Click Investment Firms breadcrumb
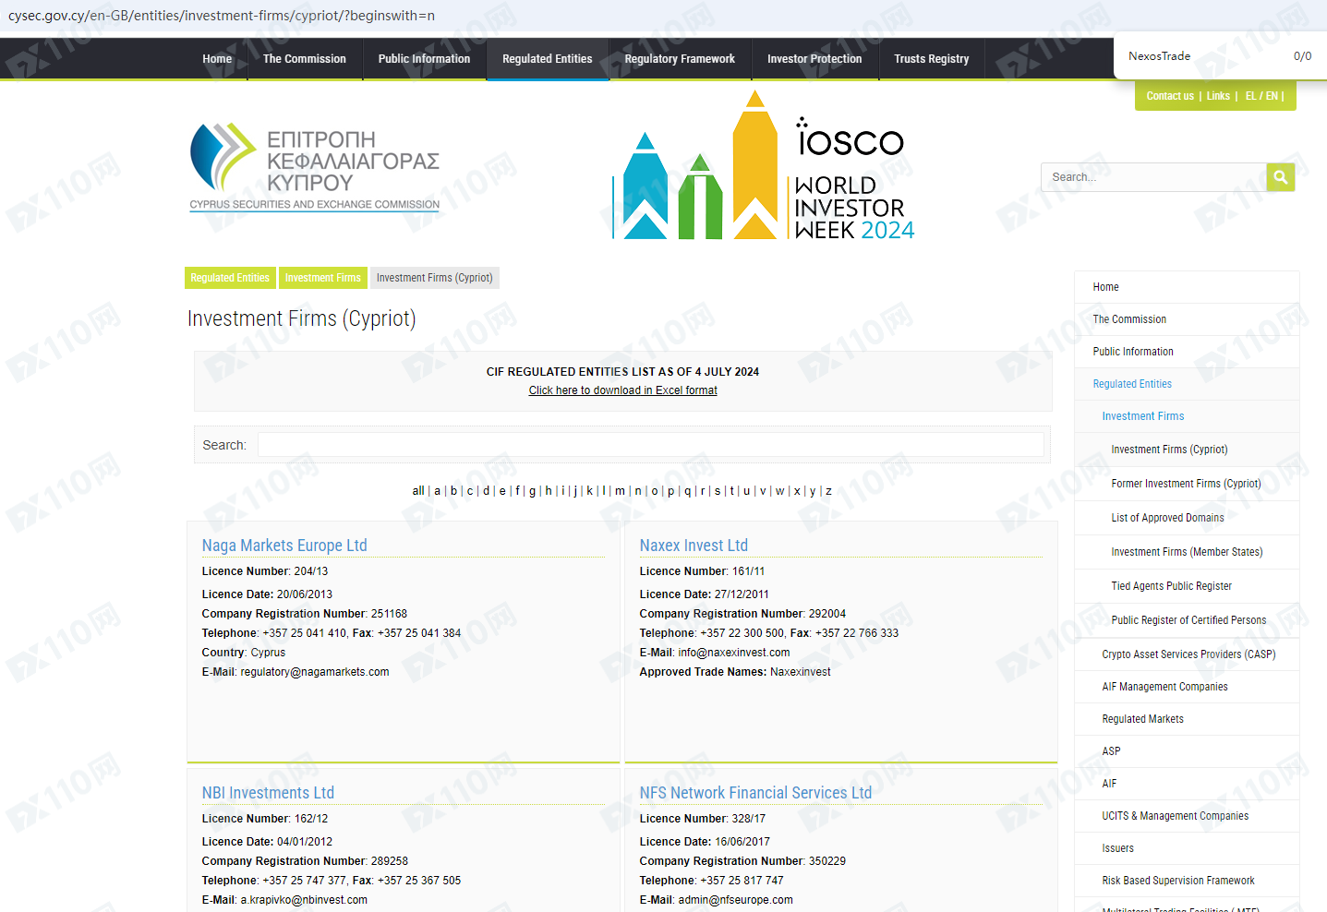 click(322, 278)
